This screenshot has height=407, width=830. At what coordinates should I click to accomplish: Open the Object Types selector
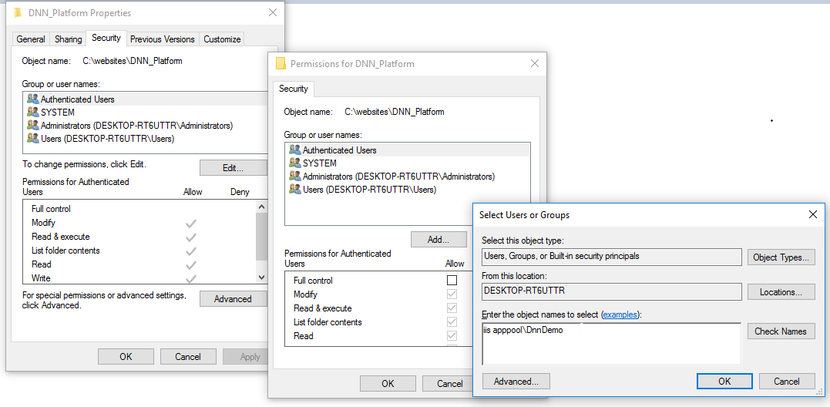[781, 257]
